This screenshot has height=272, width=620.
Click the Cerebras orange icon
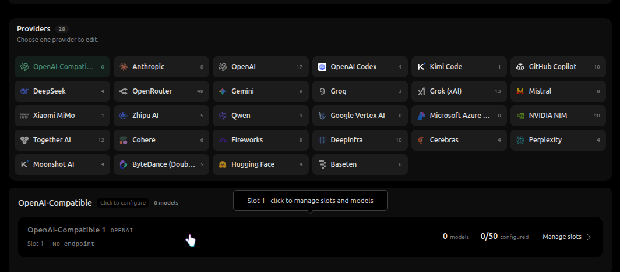pos(421,140)
